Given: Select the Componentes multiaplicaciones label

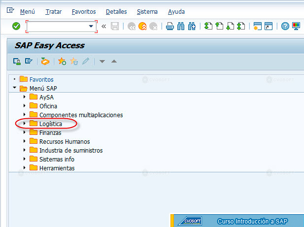Looking at the screenshot, I should click(81, 115).
